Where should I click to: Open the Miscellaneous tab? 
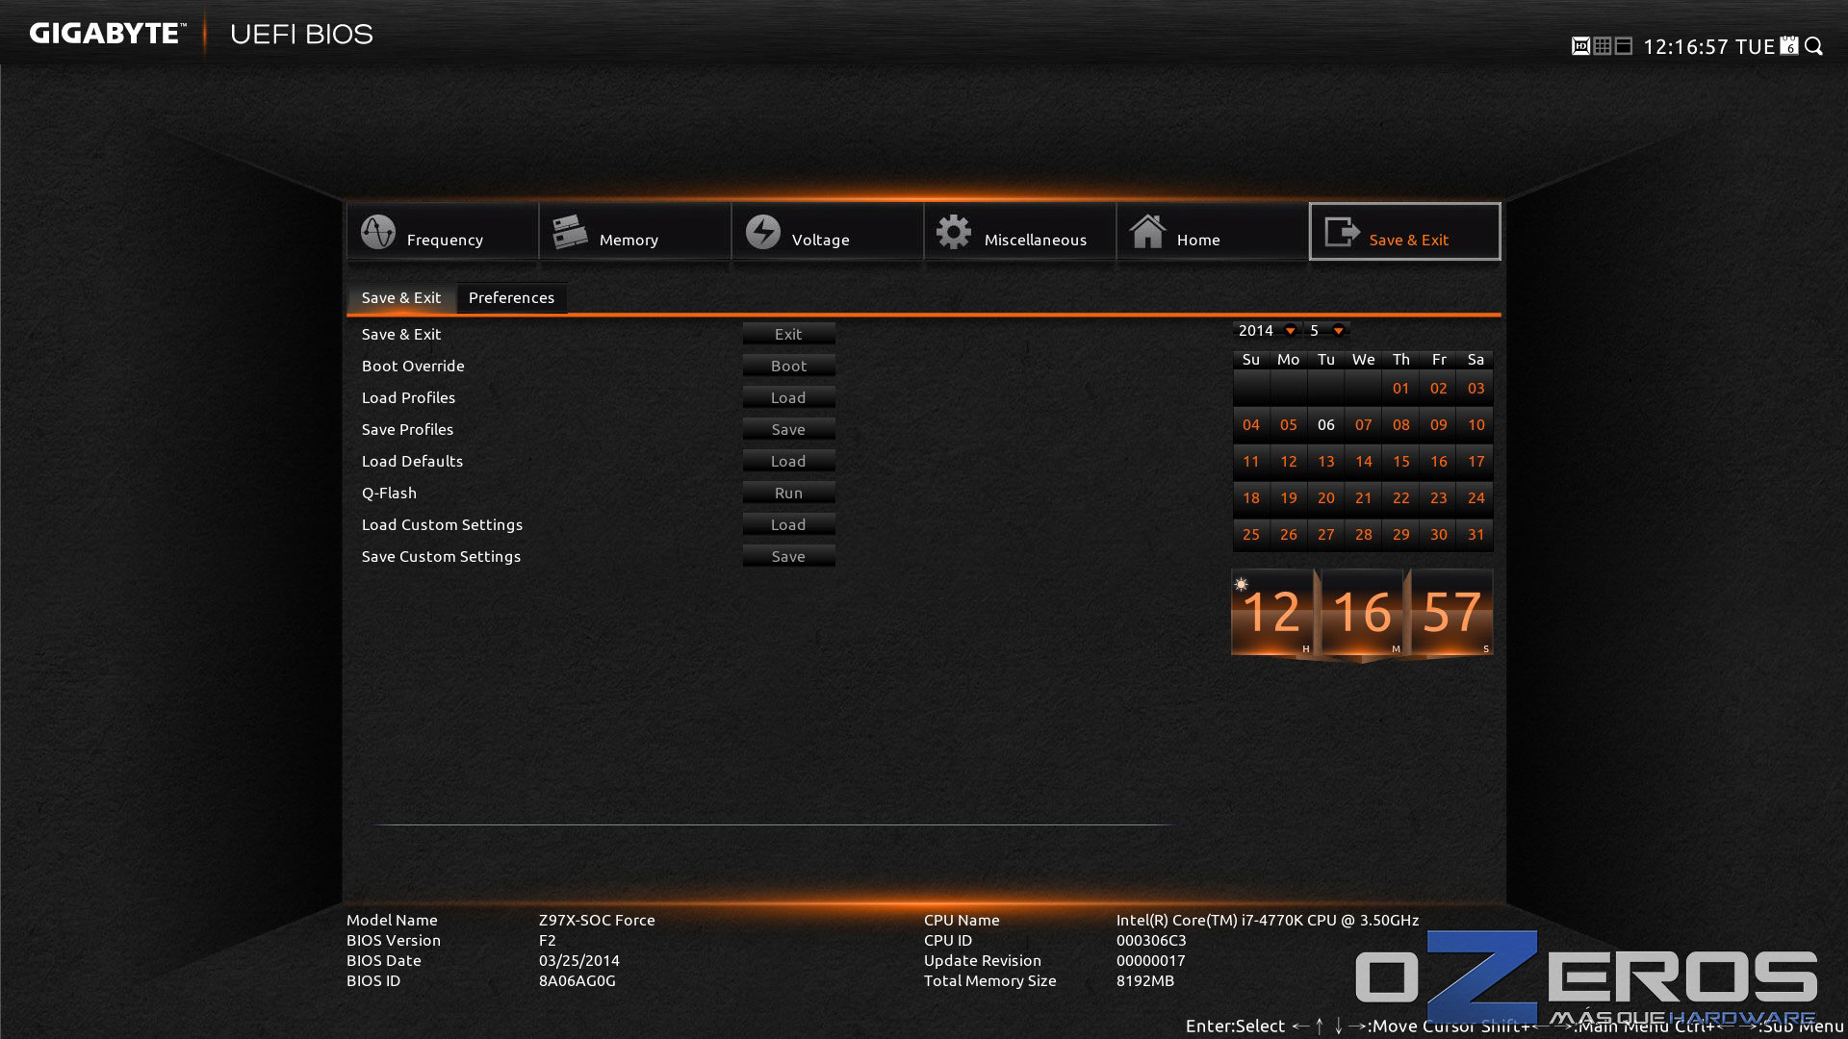[x=1020, y=232]
